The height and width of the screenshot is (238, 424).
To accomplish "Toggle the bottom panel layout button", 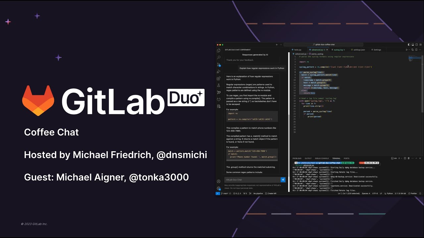I will click(413, 45).
